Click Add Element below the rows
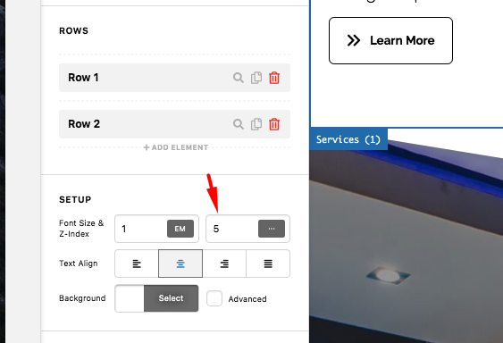 175,147
